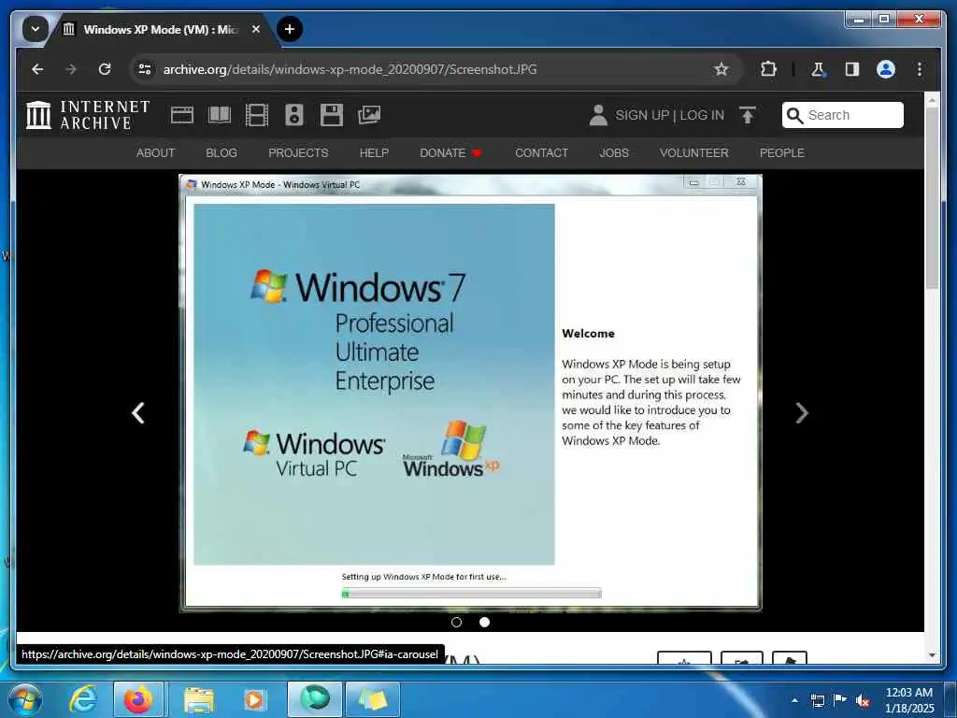Show the previous carousel image

(138, 413)
